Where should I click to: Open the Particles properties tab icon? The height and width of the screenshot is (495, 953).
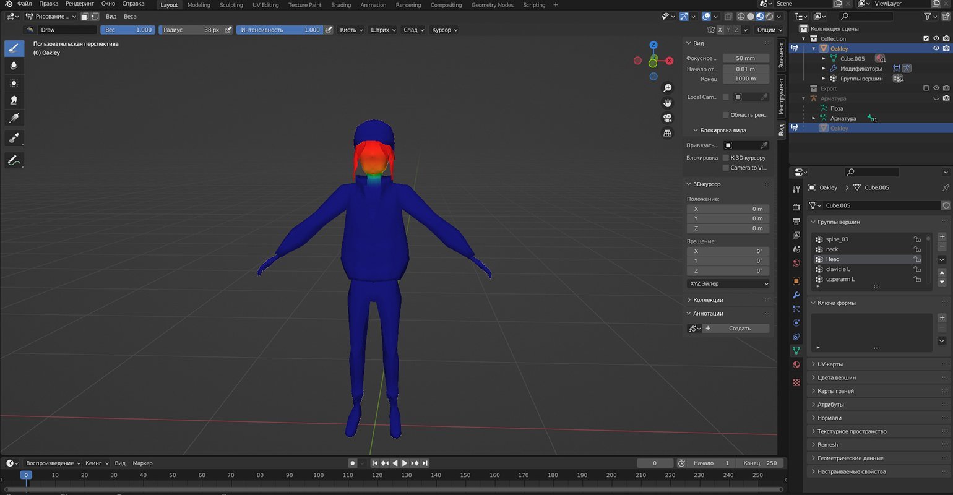click(x=796, y=309)
